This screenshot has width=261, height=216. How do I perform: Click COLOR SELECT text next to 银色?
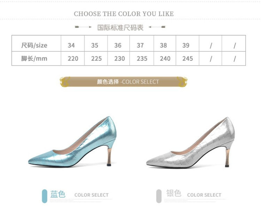pos(204,195)
